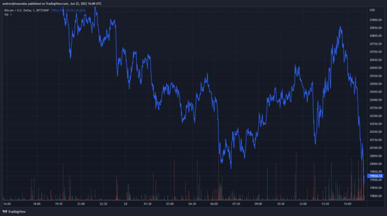Click the 12:00 time axis label
The width and height of the screenshot is (387, 216).
click(303, 204)
